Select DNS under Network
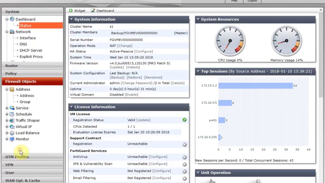This screenshot has height=183, width=325. pos(23,44)
